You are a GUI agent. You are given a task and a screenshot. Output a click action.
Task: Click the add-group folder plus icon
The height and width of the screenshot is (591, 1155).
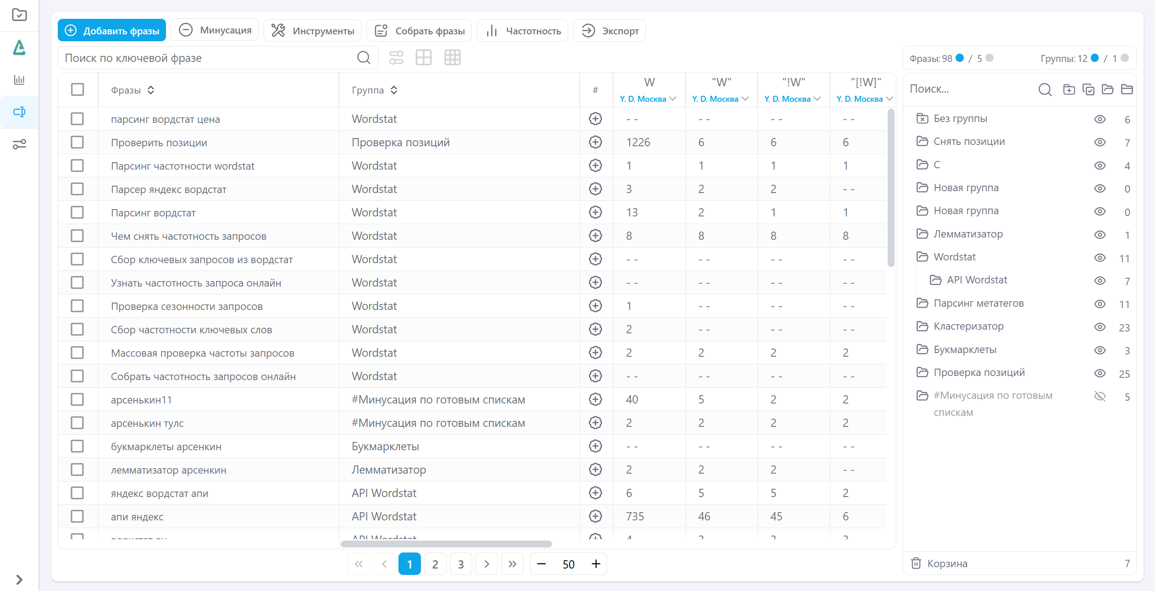1069,89
